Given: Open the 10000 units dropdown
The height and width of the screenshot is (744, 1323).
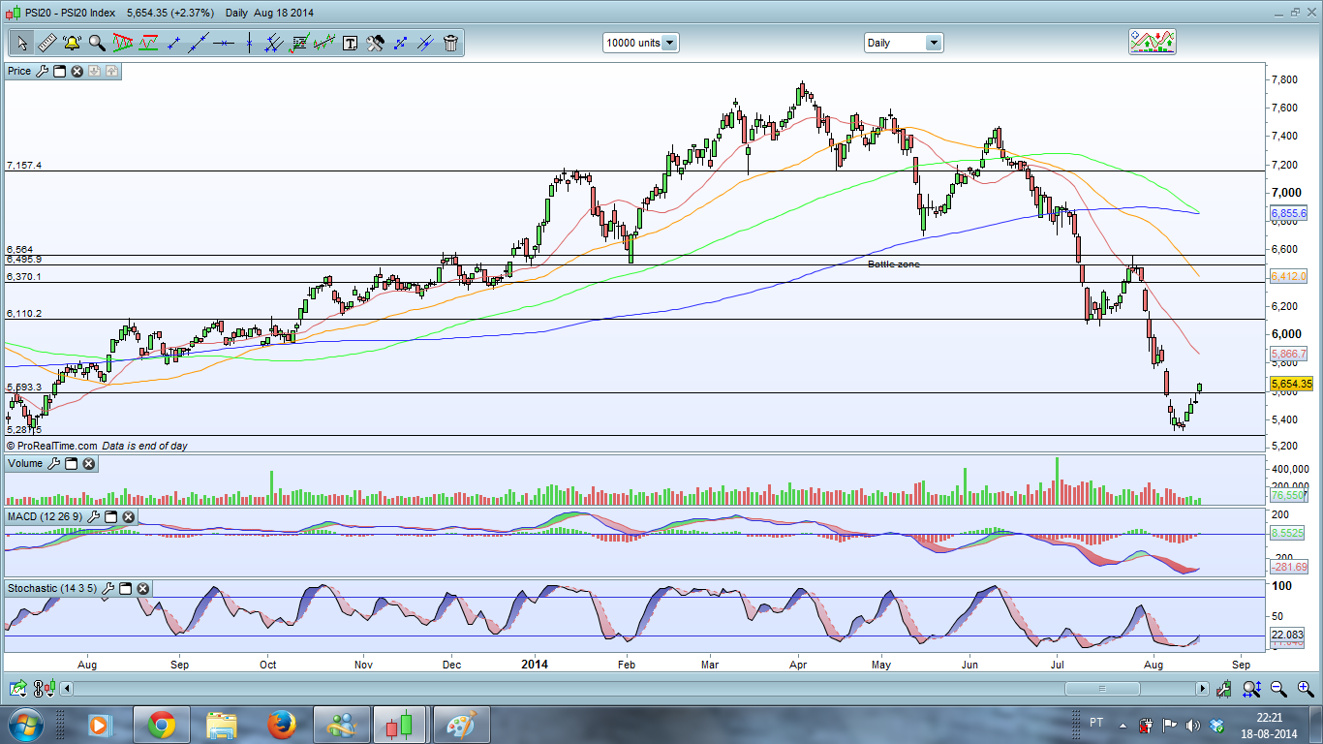Looking at the screenshot, I should pos(640,43).
